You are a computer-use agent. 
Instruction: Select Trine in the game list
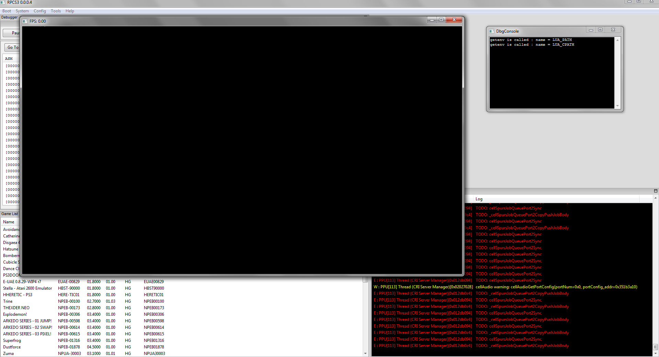click(8, 301)
